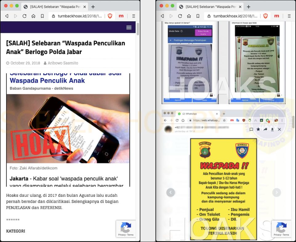The height and width of the screenshot is (242, 296).
Task: Open Privacy link in right reCAPTCHA badge
Action: click(277, 235)
